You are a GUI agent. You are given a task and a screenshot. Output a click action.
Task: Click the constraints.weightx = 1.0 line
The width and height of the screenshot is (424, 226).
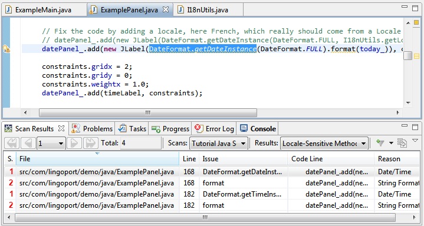[x=96, y=84]
